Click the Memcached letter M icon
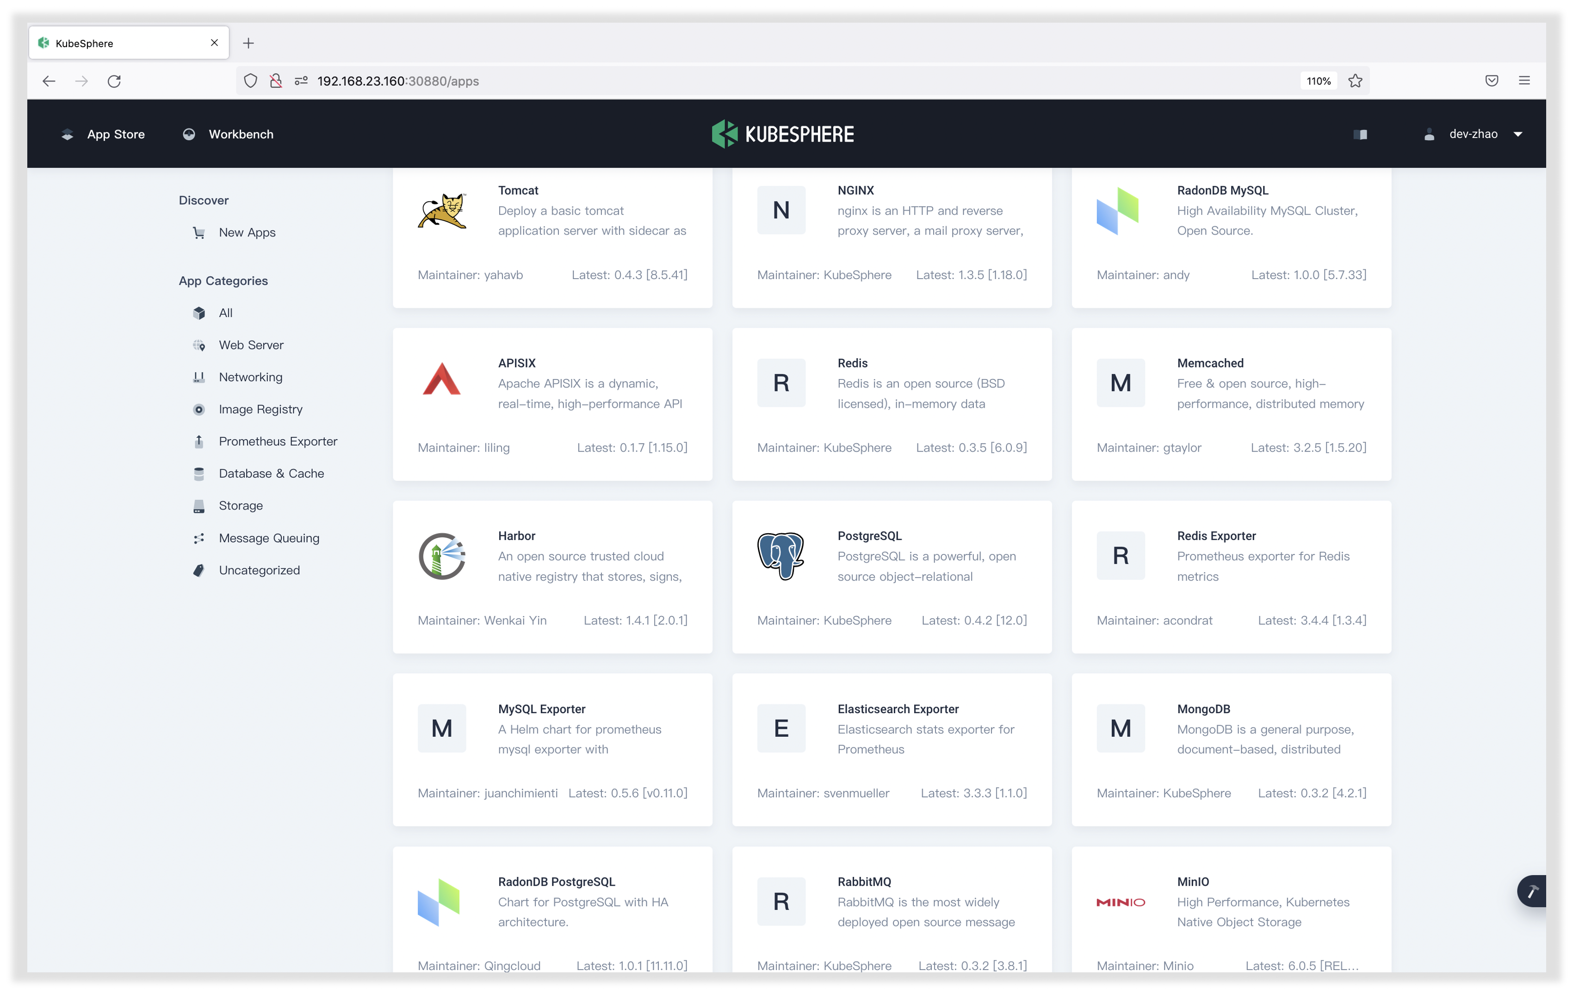Viewport: 1573px width, 995px height. tap(1121, 383)
